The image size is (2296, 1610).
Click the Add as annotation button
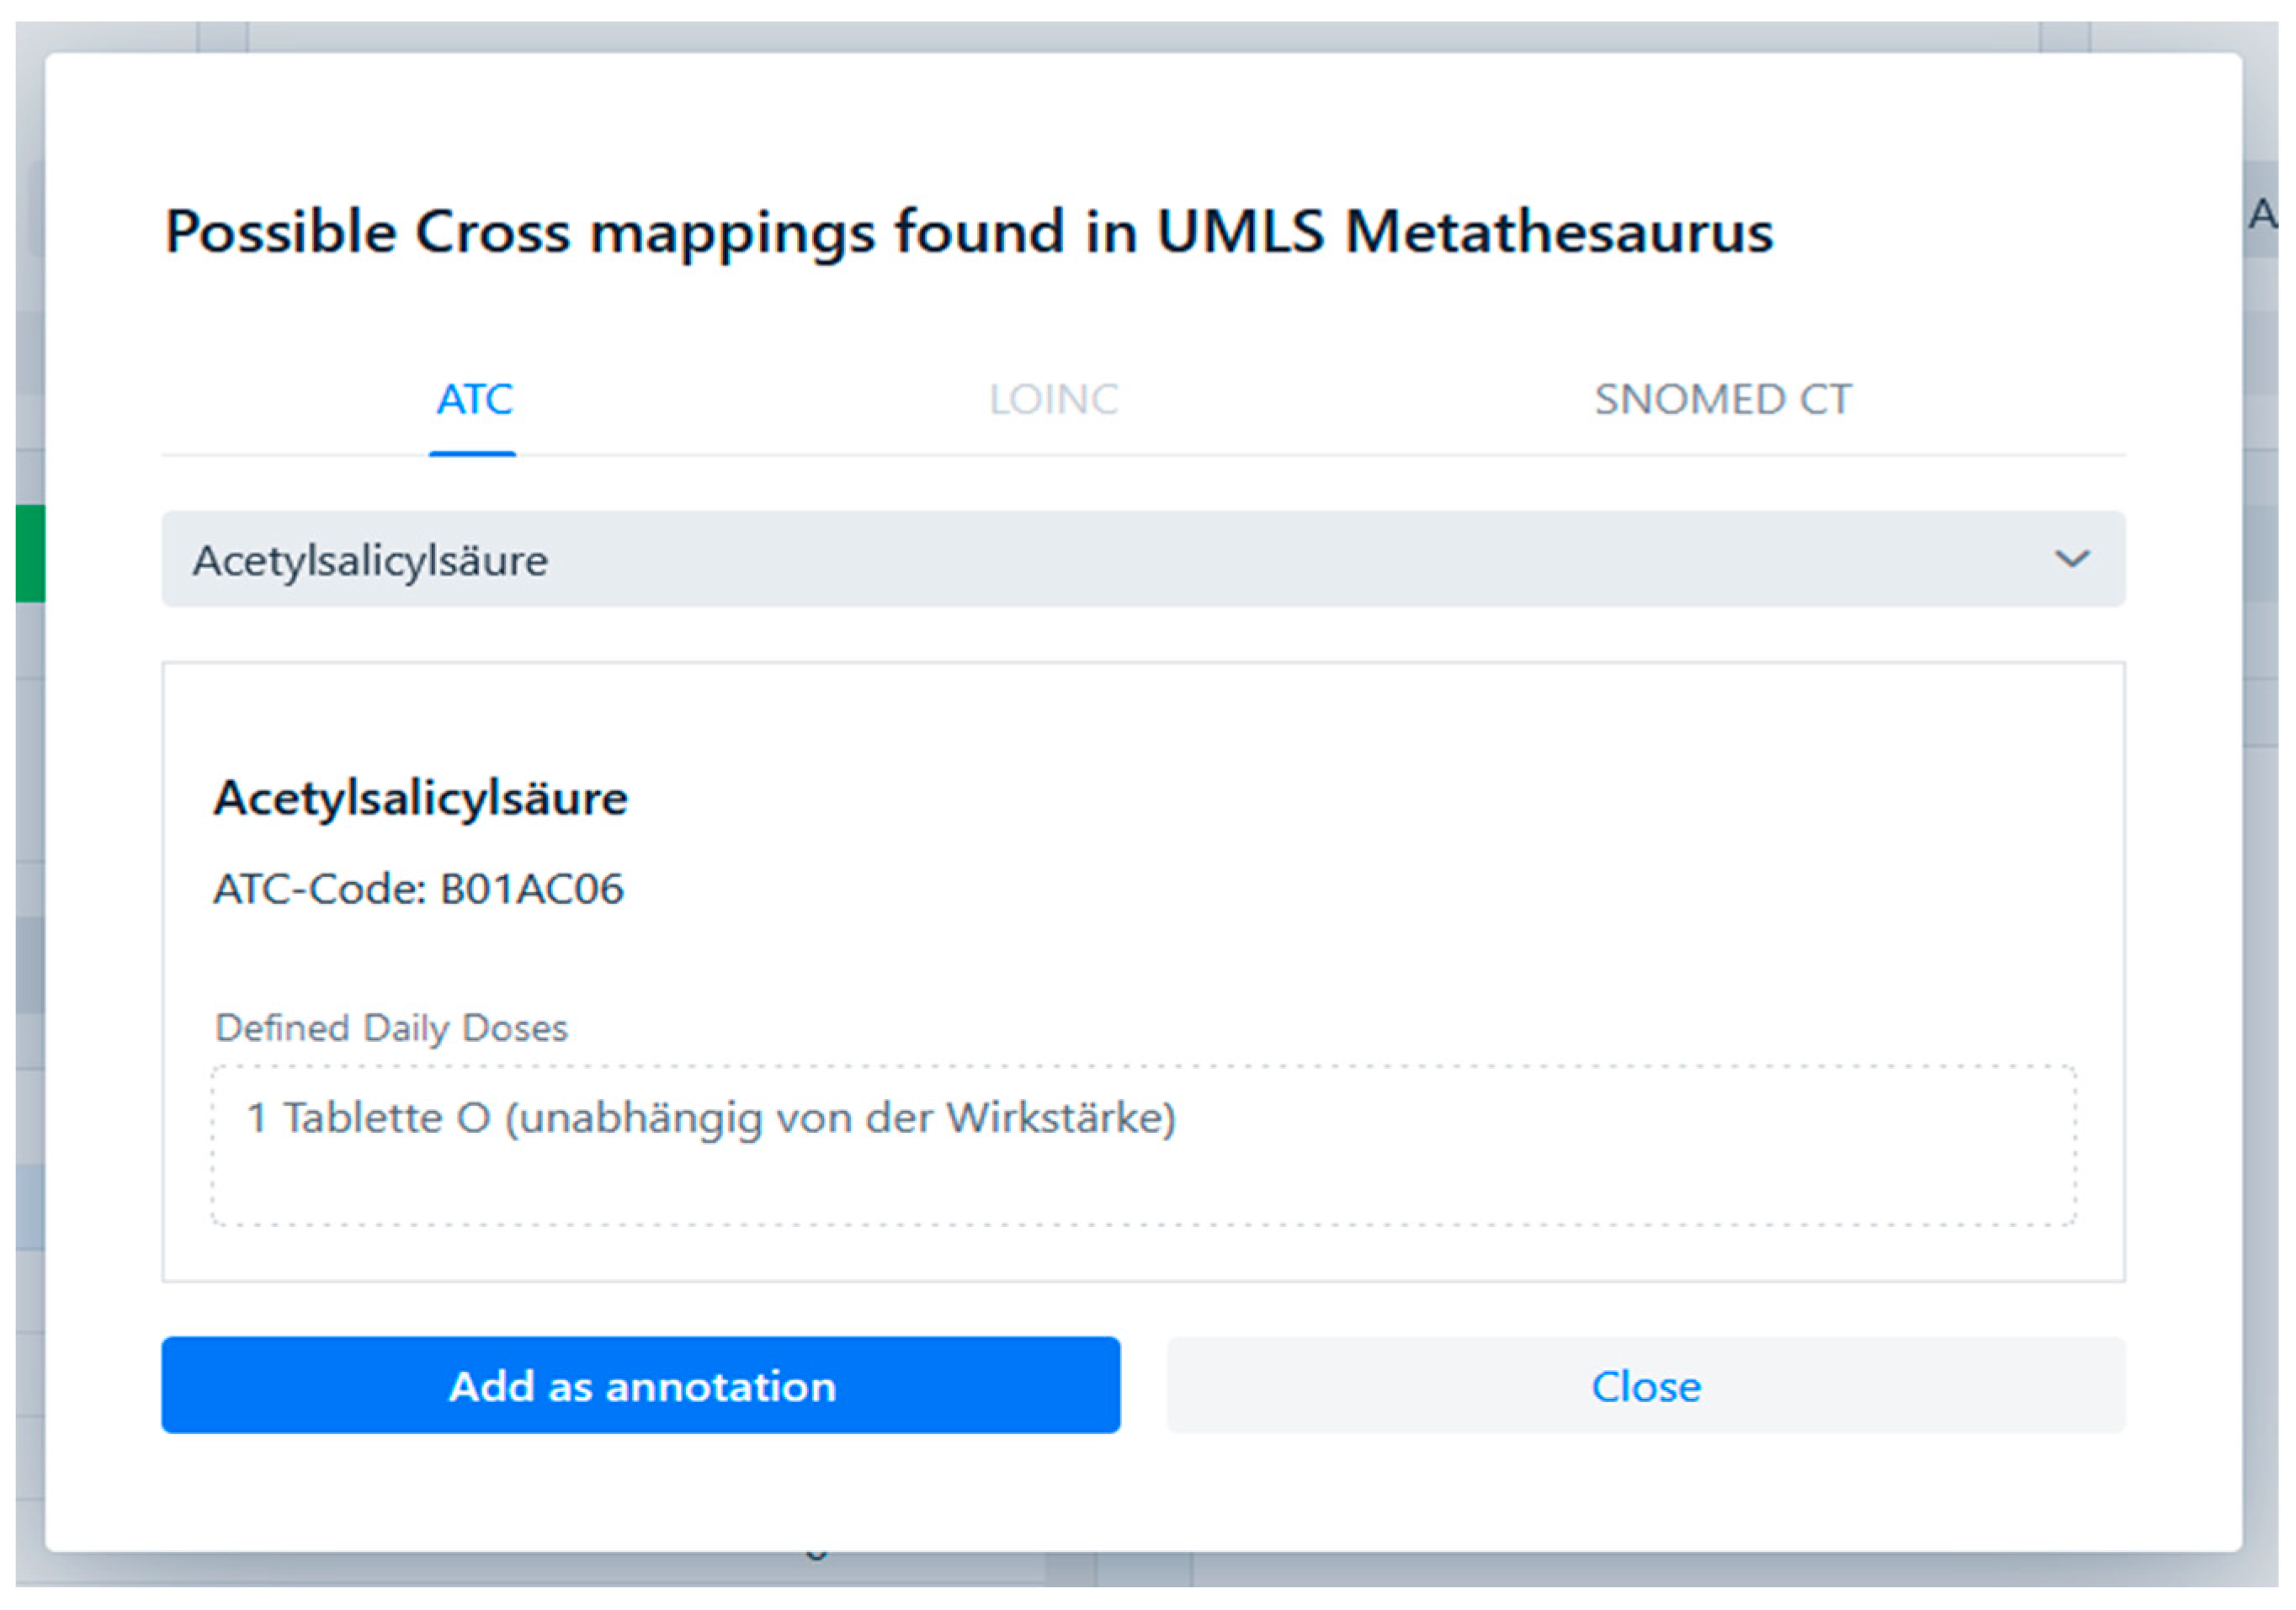(x=640, y=1386)
